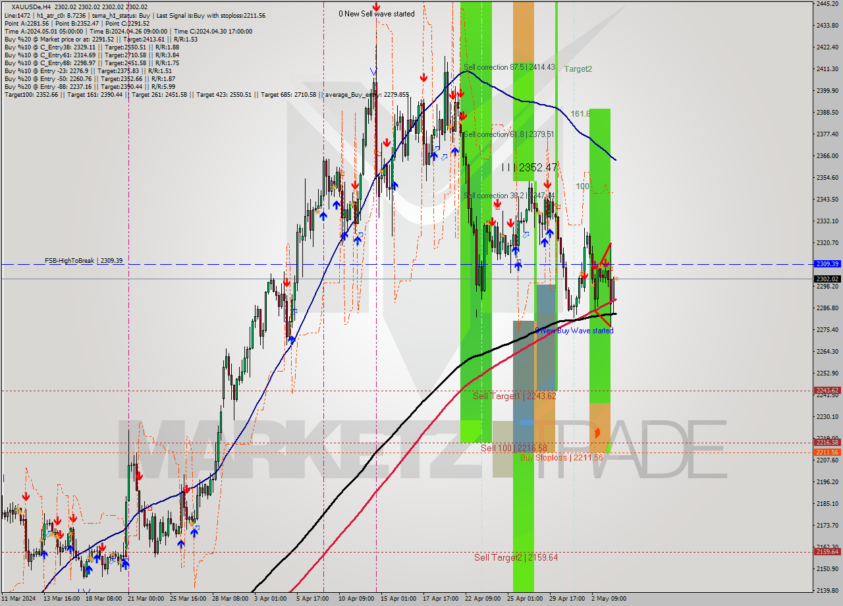The image size is (843, 606).
Task: Click the 2422.40 price axis value
Action: [x=827, y=47]
